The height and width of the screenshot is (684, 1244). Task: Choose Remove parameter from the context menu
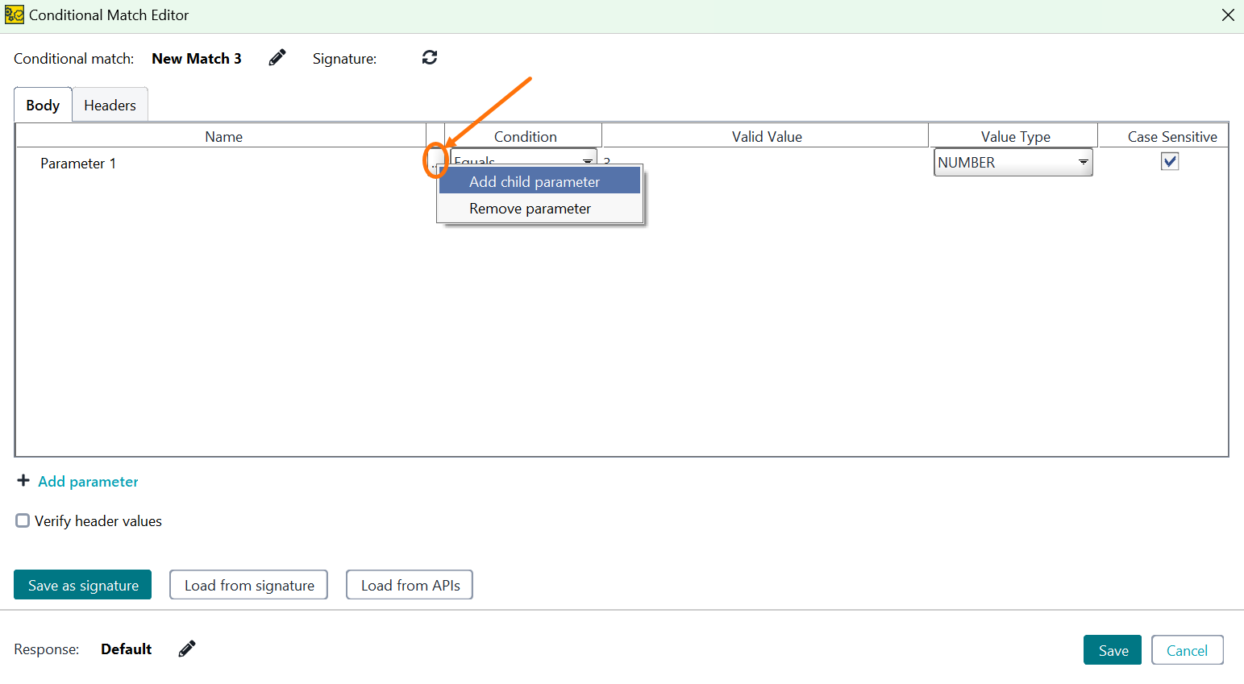point(530,208)
